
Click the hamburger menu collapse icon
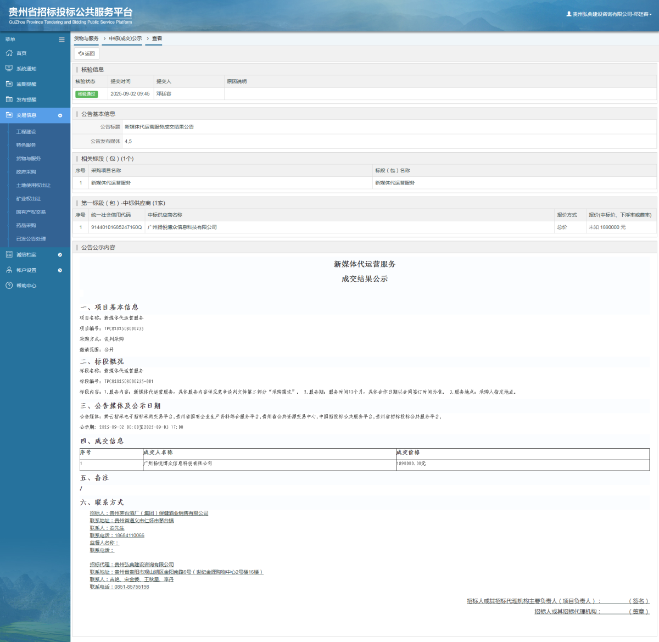[x=62, y=40]
